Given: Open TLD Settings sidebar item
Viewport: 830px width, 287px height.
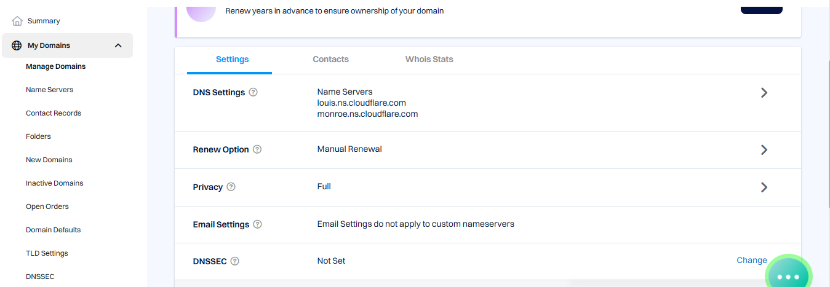Looking at the screenshot, I should [47, 253].
